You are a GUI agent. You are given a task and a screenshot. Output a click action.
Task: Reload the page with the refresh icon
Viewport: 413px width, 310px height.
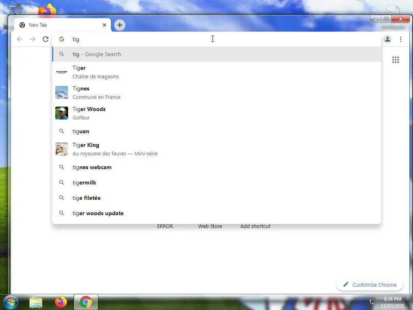tap(46, 39)
